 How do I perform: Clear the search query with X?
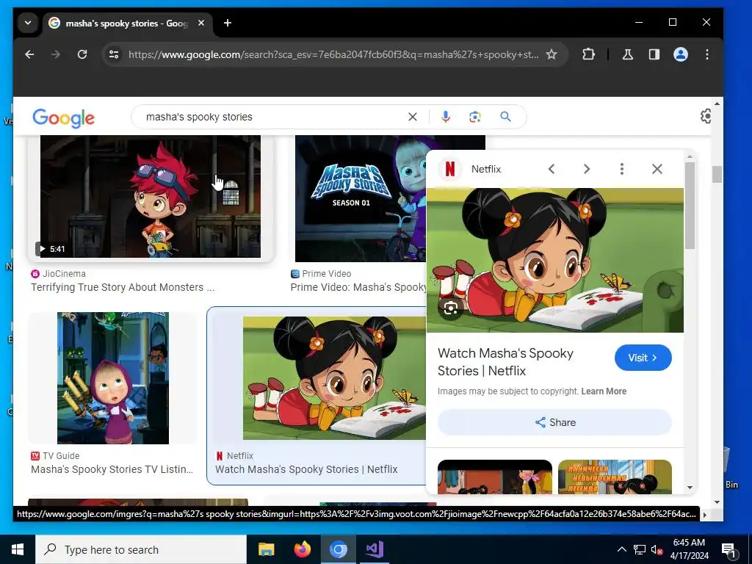(413, 117)
